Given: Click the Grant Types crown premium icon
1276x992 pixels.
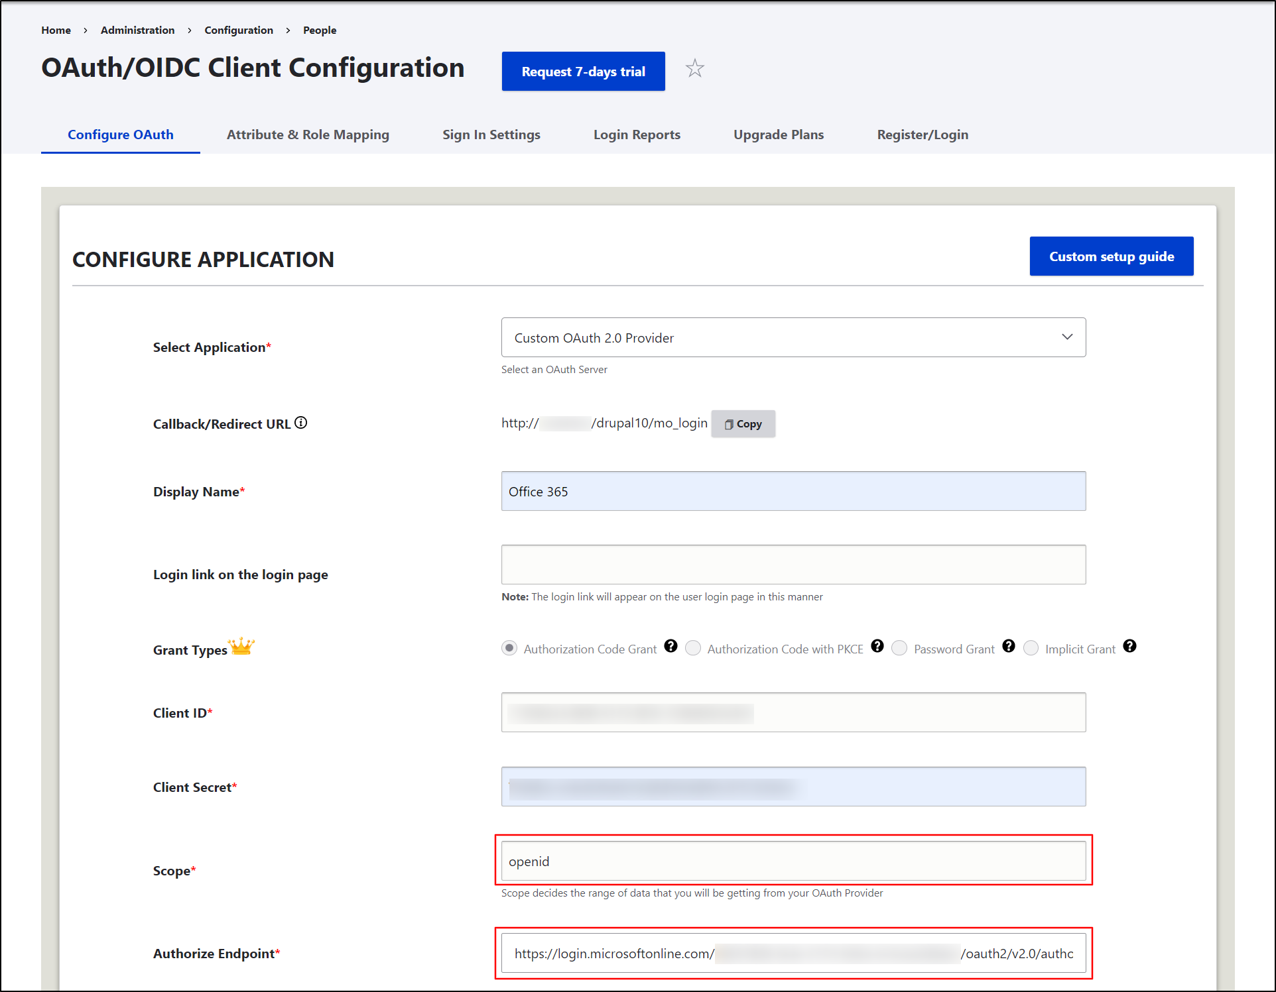Looking at the screenshot, I should point(241,646).
